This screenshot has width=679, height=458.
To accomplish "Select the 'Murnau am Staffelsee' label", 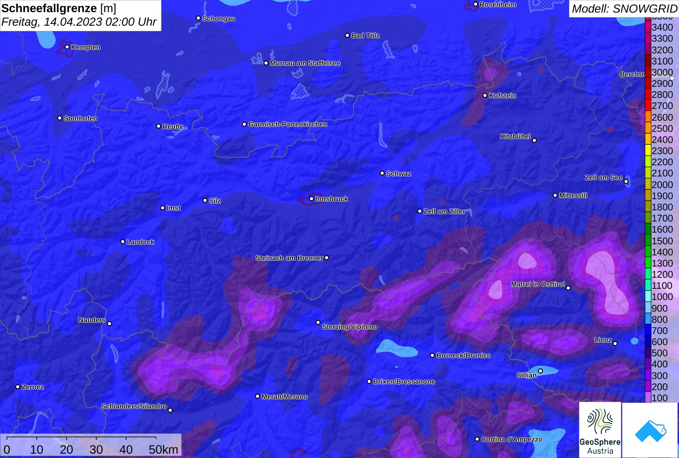I will [305, 63].
